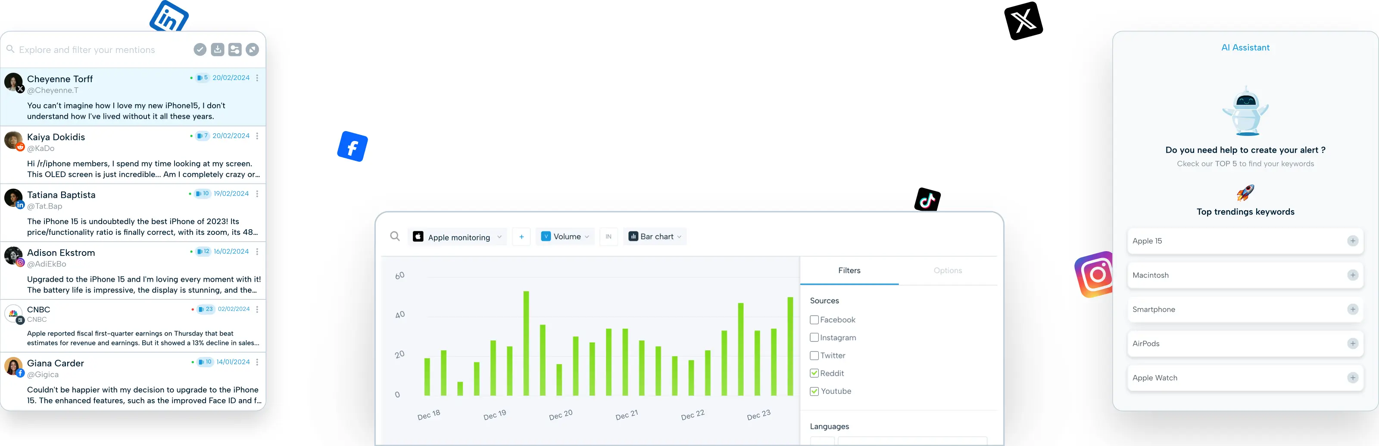This screenshot has width=1379, height=446.
Task: Open the Bar chart type dropdown
Action: point(655,237)
